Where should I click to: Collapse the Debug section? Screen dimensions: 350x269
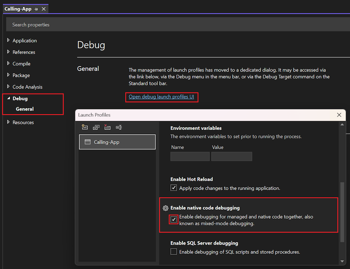(9, 98)
